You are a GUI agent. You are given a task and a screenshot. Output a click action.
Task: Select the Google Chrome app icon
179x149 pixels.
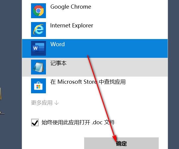tap(38, 11)
